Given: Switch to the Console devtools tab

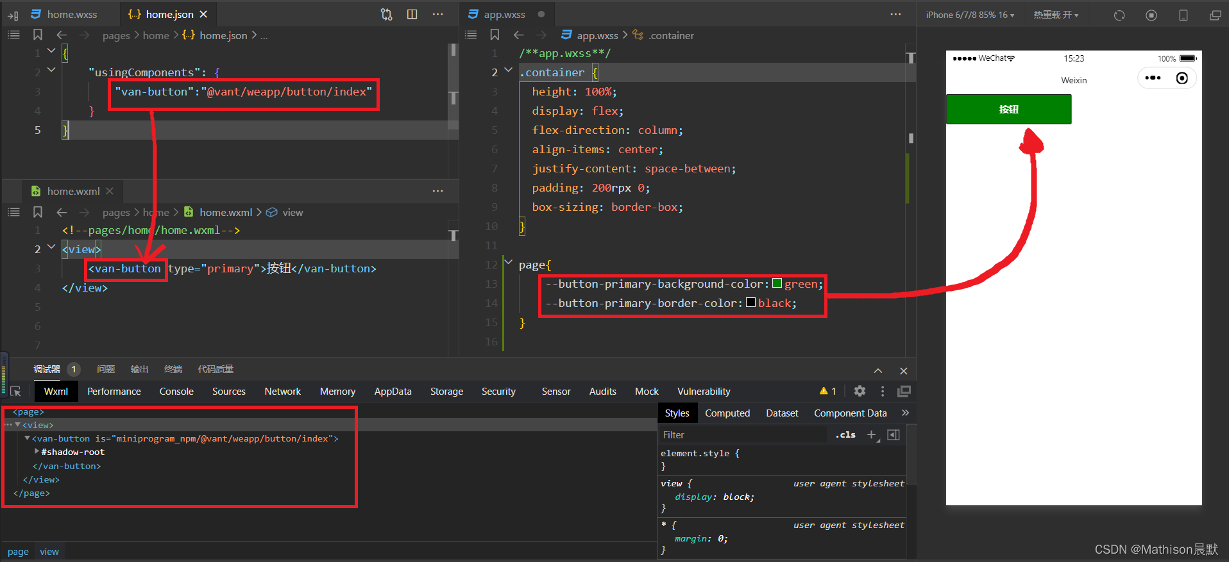Looking at the screenshot, I should coord(176,392).
